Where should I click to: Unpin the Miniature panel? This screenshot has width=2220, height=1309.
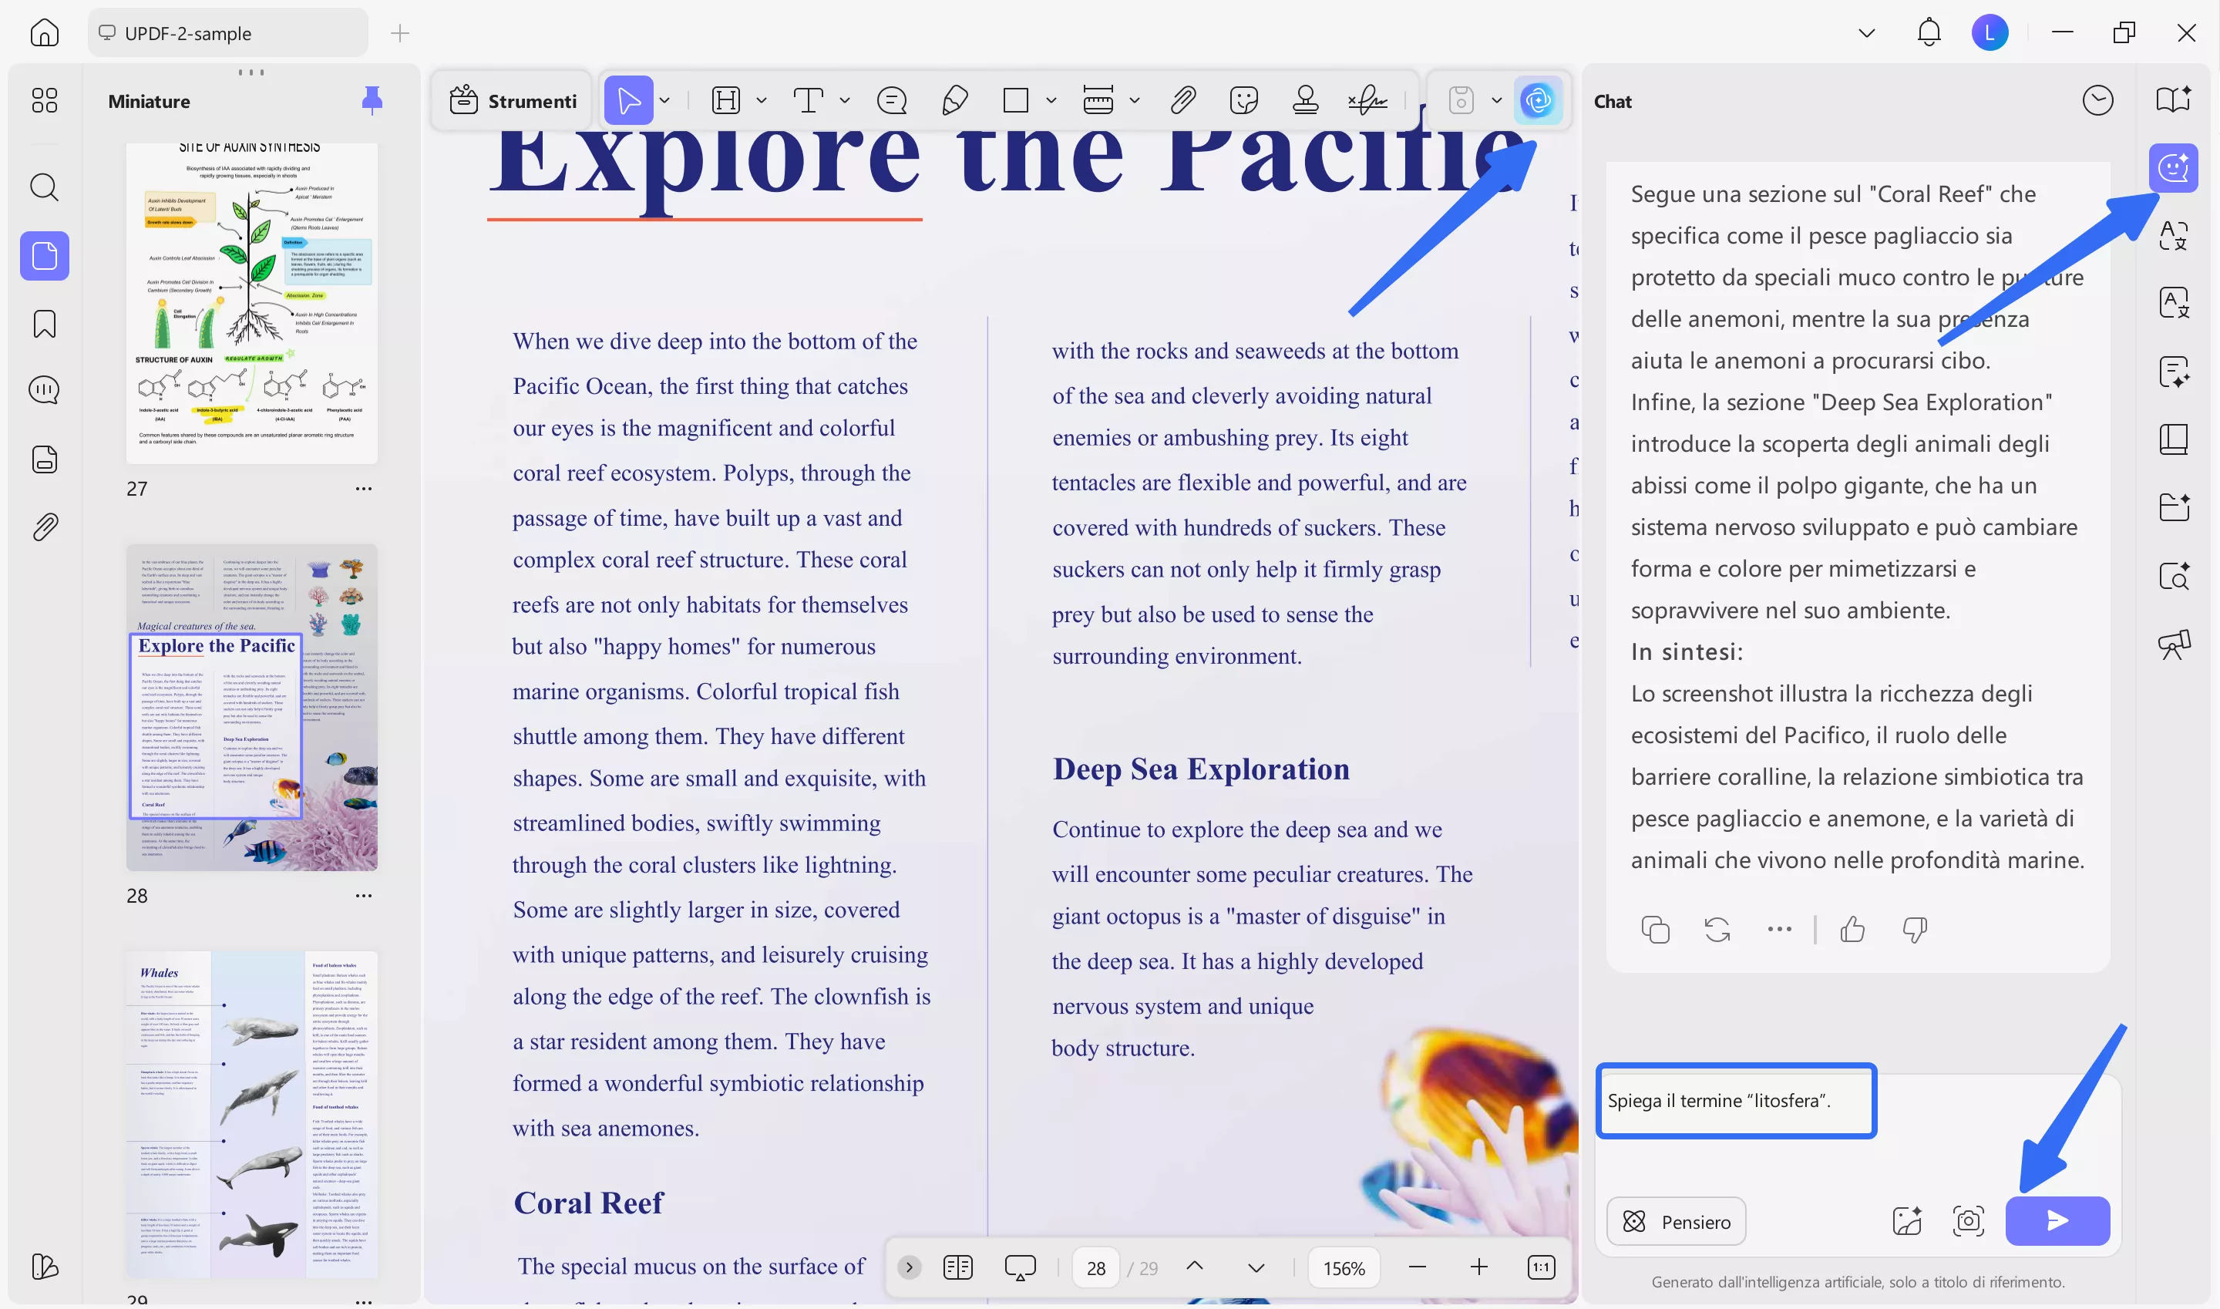pos(372,100)
